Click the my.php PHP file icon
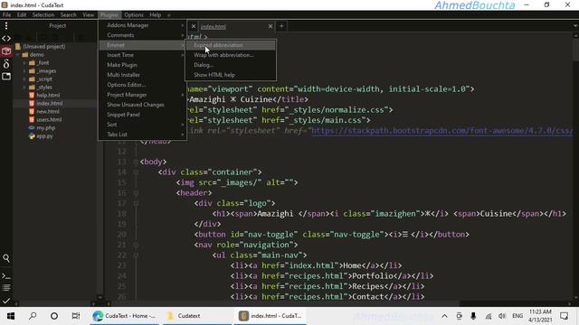The width and height of the screenshot is (579, 325). [32, 128]
